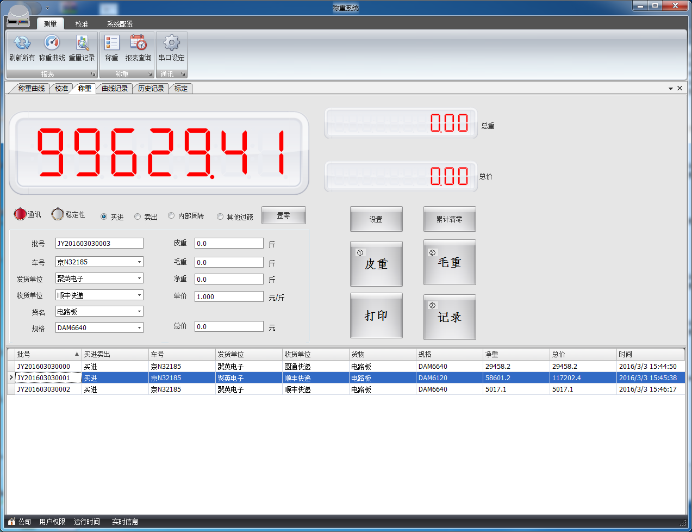
Task: Expand the 收货单位 dropdown
Action: tap(139, 295)
